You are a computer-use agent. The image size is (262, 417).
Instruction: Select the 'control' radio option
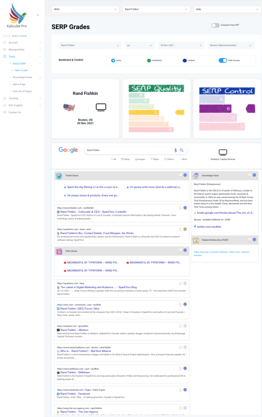click(x=185, y=60)
